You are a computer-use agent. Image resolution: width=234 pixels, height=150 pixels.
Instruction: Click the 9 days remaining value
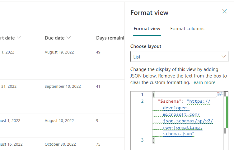click(97, 120)
